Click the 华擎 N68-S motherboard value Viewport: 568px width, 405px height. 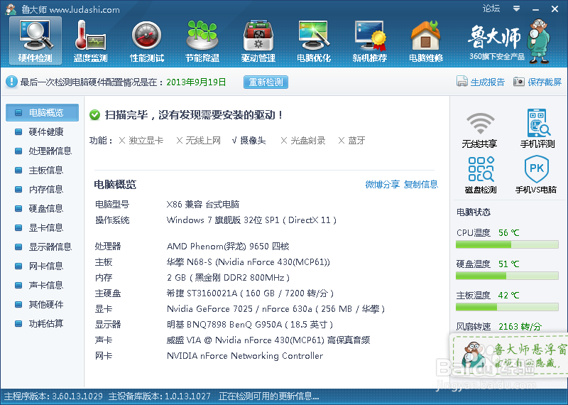(x=248, y=262)
